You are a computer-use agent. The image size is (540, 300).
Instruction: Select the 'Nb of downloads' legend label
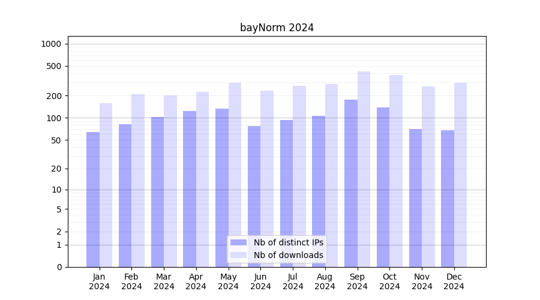(288, 255)
